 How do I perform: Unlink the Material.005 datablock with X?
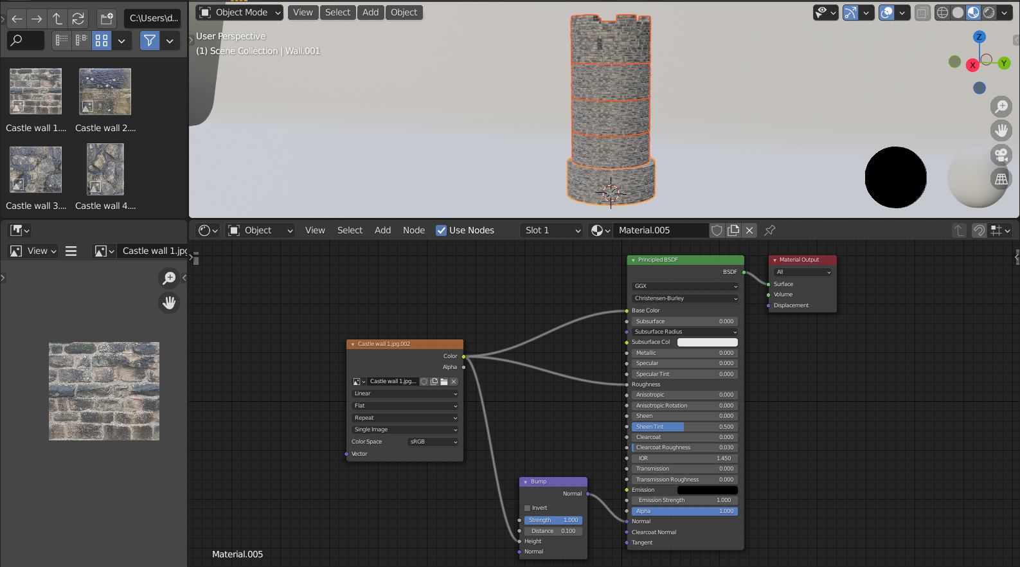click(x=749, y=230)
